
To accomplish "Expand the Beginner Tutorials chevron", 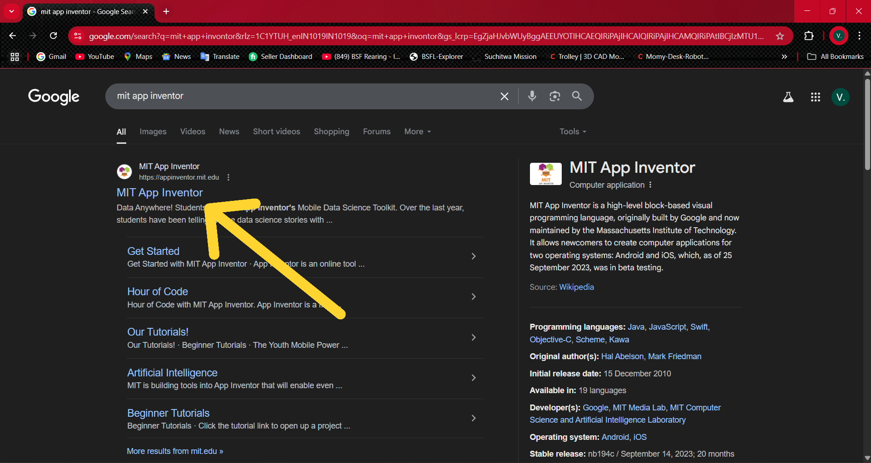I will pos(473,418).
